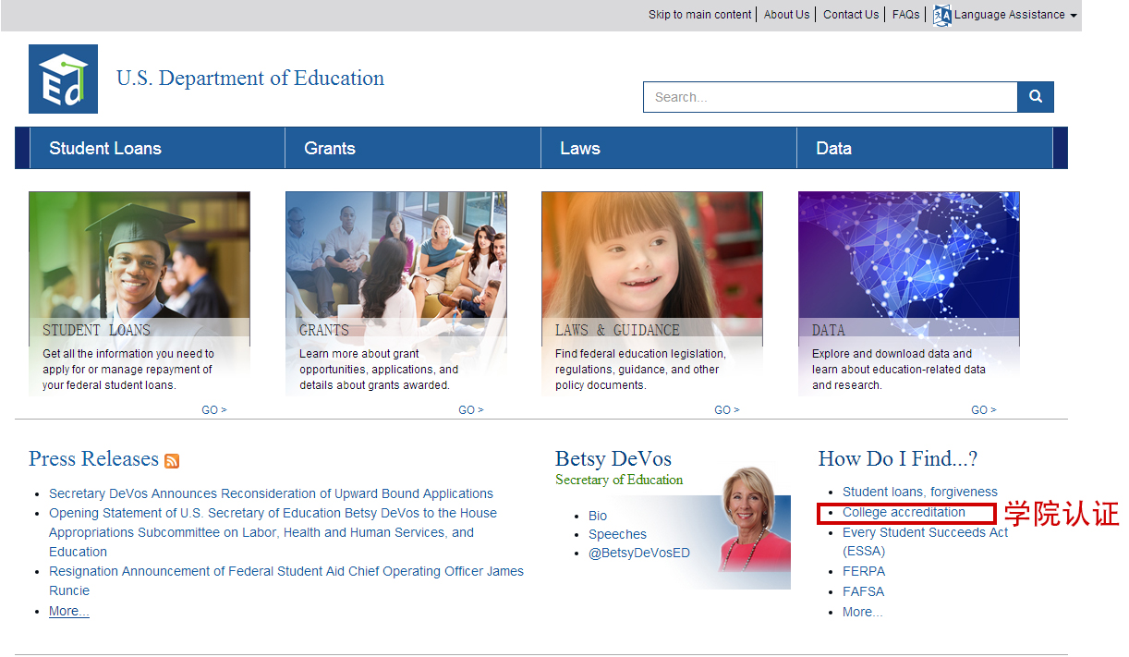Open the Student Loans navigation menu
Image resolution: width=1129 pixels, height=657 pixels.
(x=105, y=148)
